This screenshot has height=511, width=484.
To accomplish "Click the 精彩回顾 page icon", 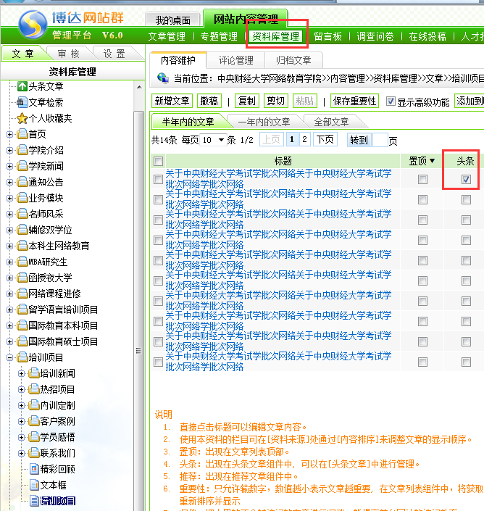I will (34, 469).
